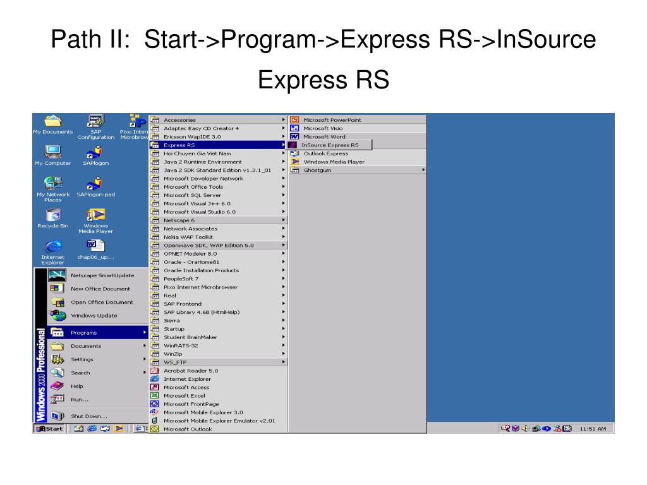Open OPNET Modeler 8.0 program folder
This screenshot has width=647, height=485.
(x=218, y=254)
